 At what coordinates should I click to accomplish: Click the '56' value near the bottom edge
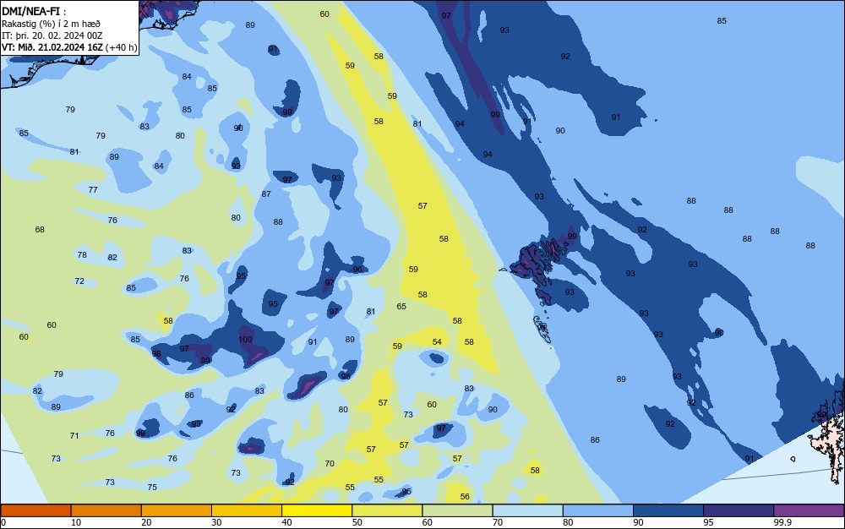point(465,496)
